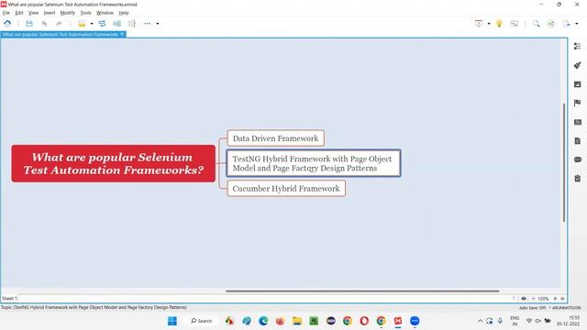The height and width of the screenshot is (330, 587).
Task: Click the horizontal scrollbar of canvas
Action: pos(362,291)
